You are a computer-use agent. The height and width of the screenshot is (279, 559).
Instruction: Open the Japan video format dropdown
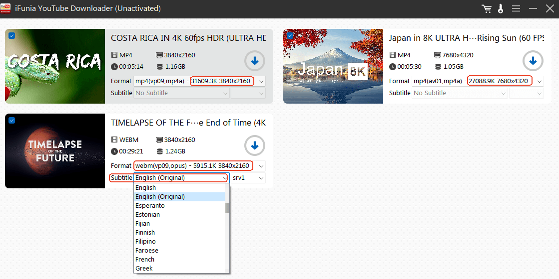point(539,81)
